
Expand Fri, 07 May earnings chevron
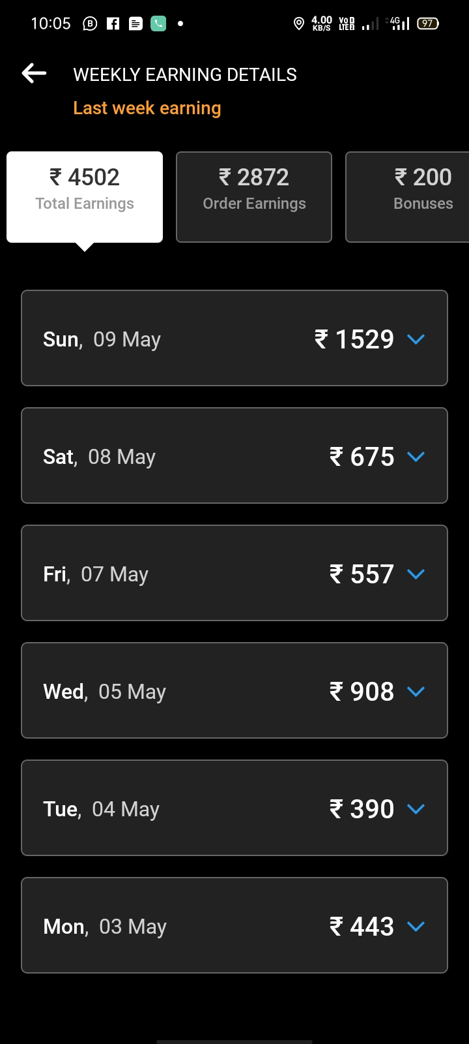pyautogui.click(x=416, y=574)
